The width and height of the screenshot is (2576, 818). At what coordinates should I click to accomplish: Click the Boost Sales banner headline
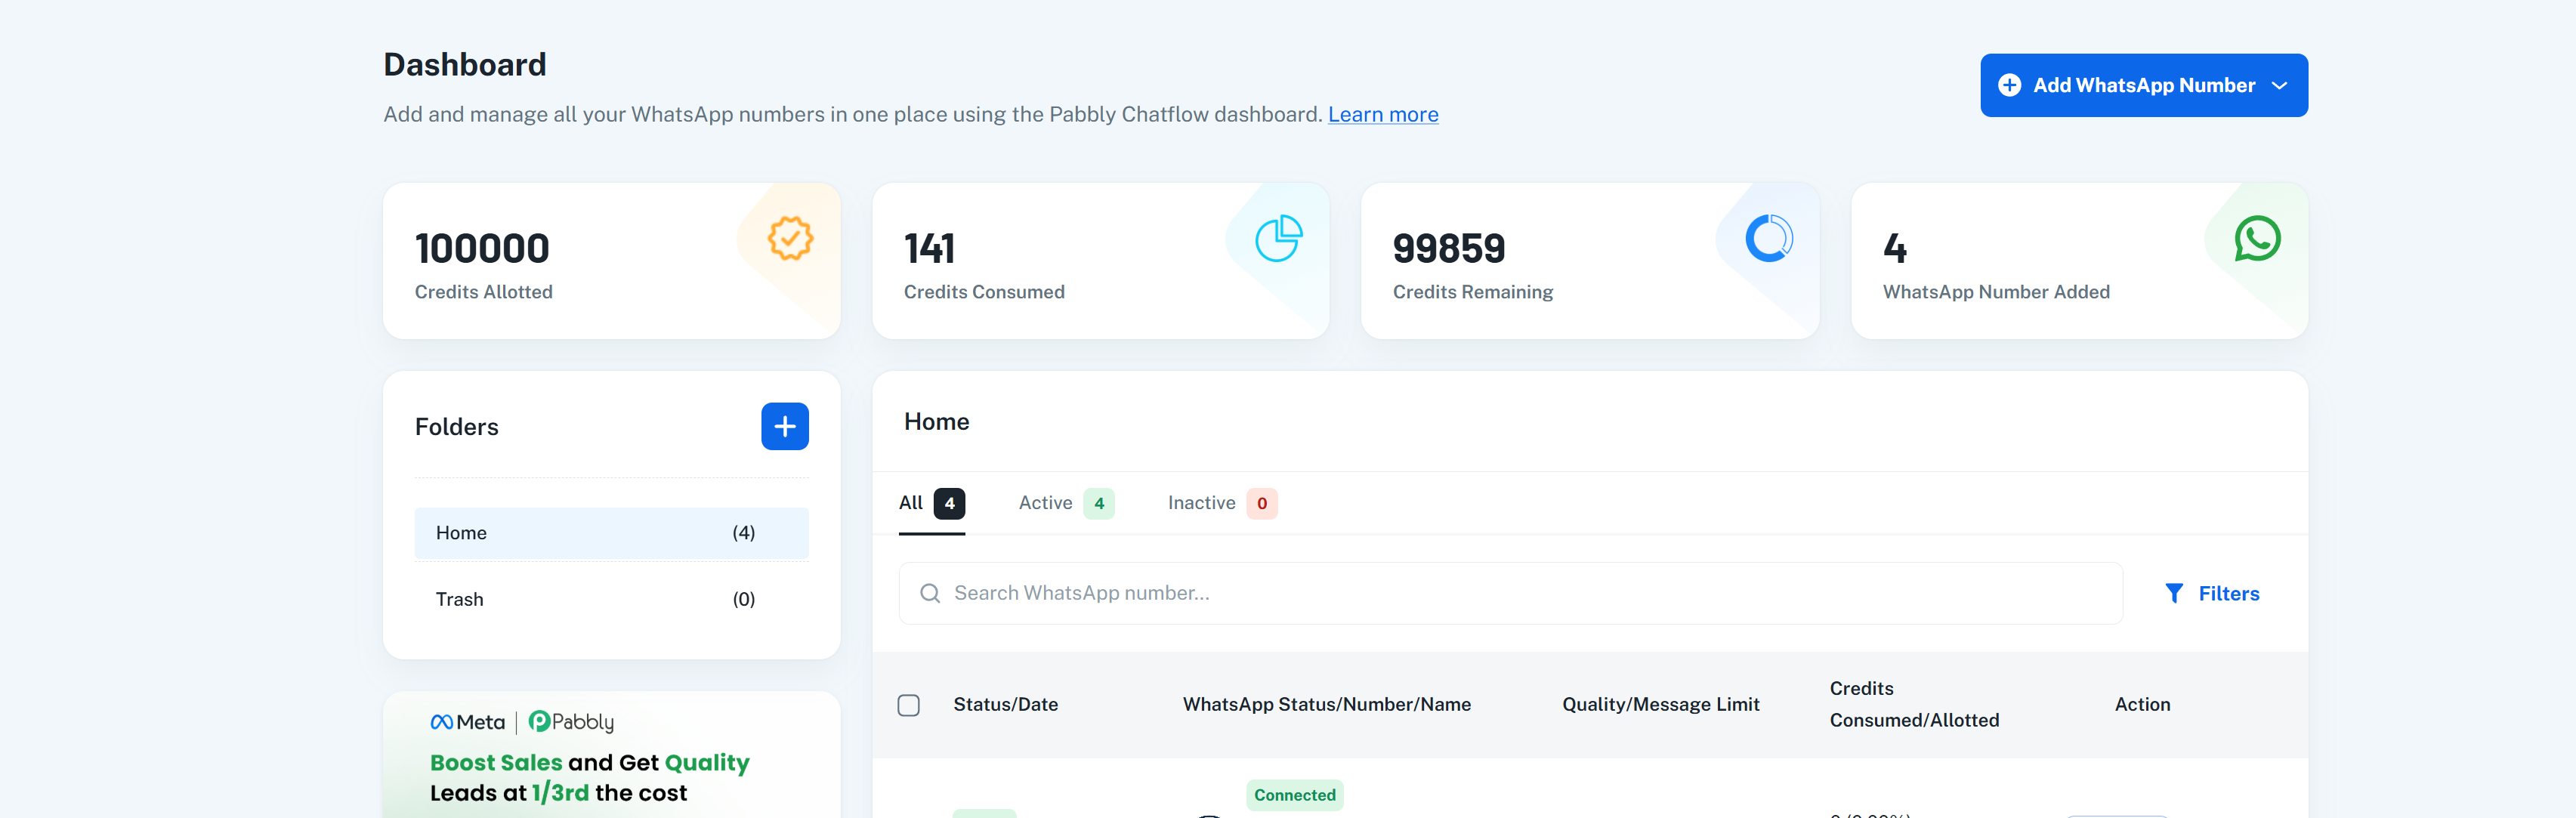(x=590, y=778)
